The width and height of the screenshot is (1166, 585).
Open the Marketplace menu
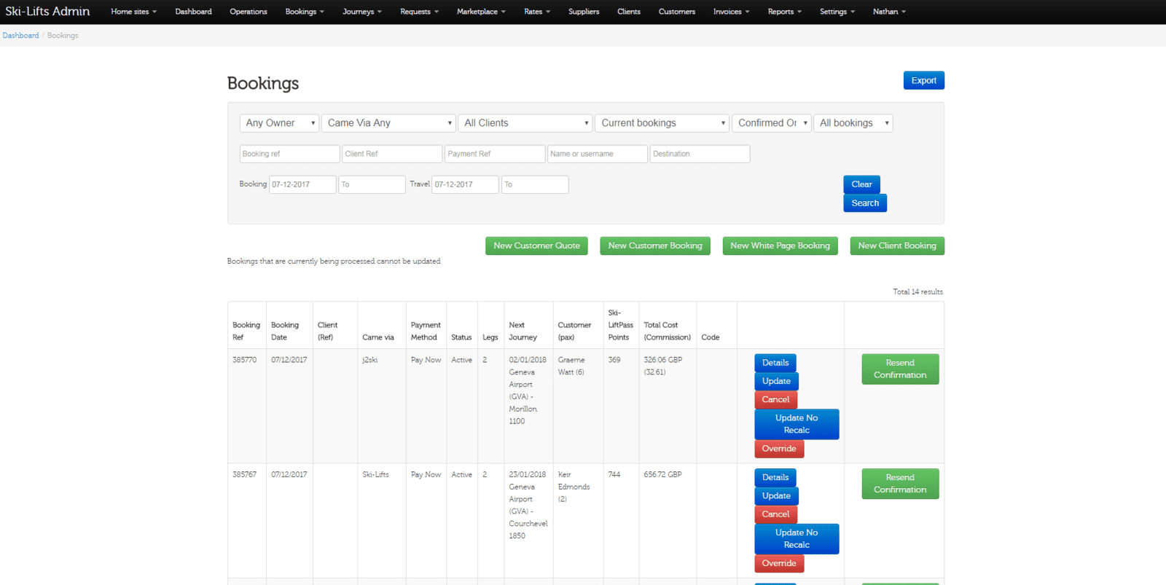coord(481,12)
